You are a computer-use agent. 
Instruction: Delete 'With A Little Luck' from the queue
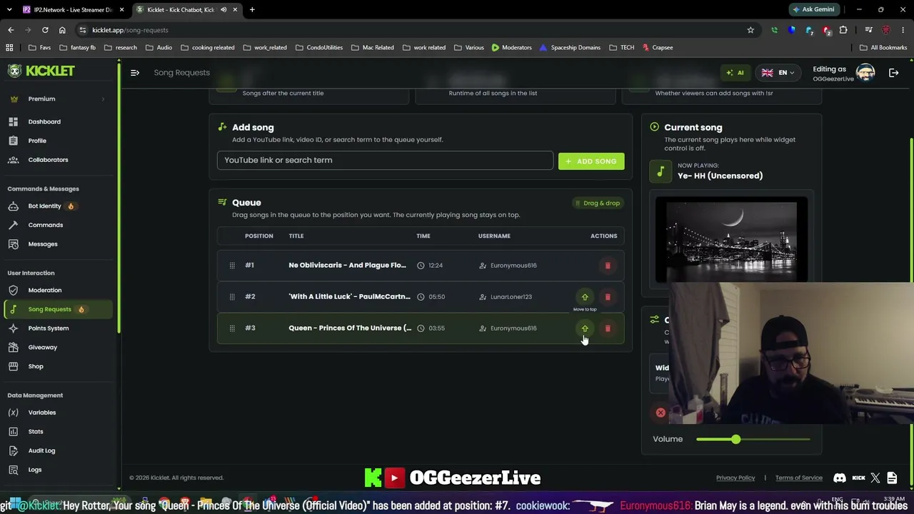(608, 297)
